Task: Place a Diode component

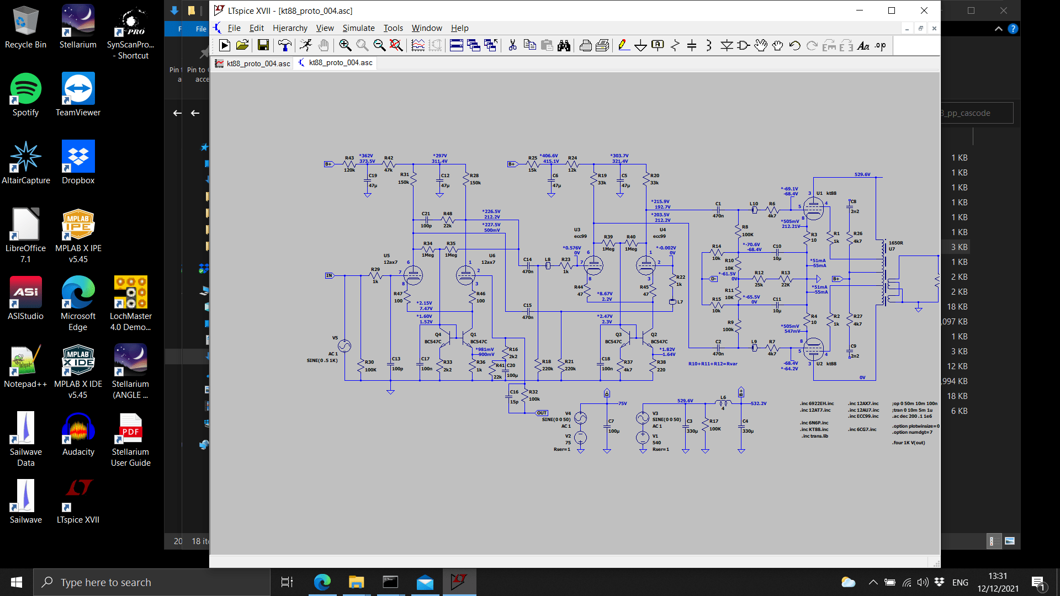Action: tap(727, 46)
